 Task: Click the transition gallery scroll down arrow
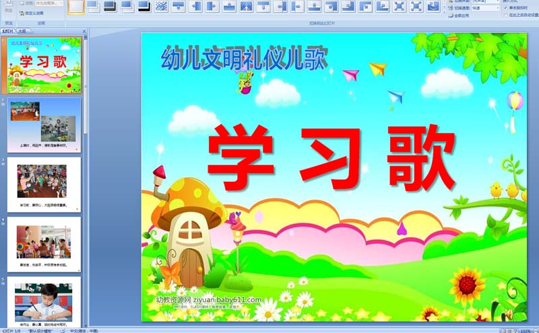(445, 7)
